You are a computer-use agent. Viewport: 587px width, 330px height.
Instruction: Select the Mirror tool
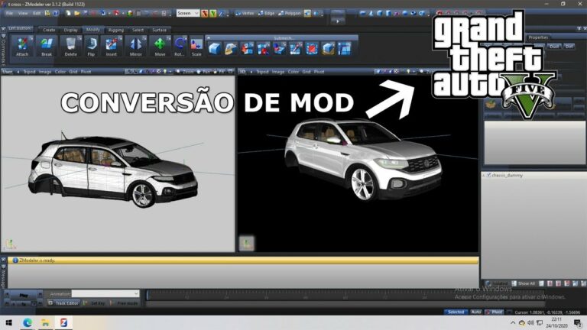click(x=135, y=47)
